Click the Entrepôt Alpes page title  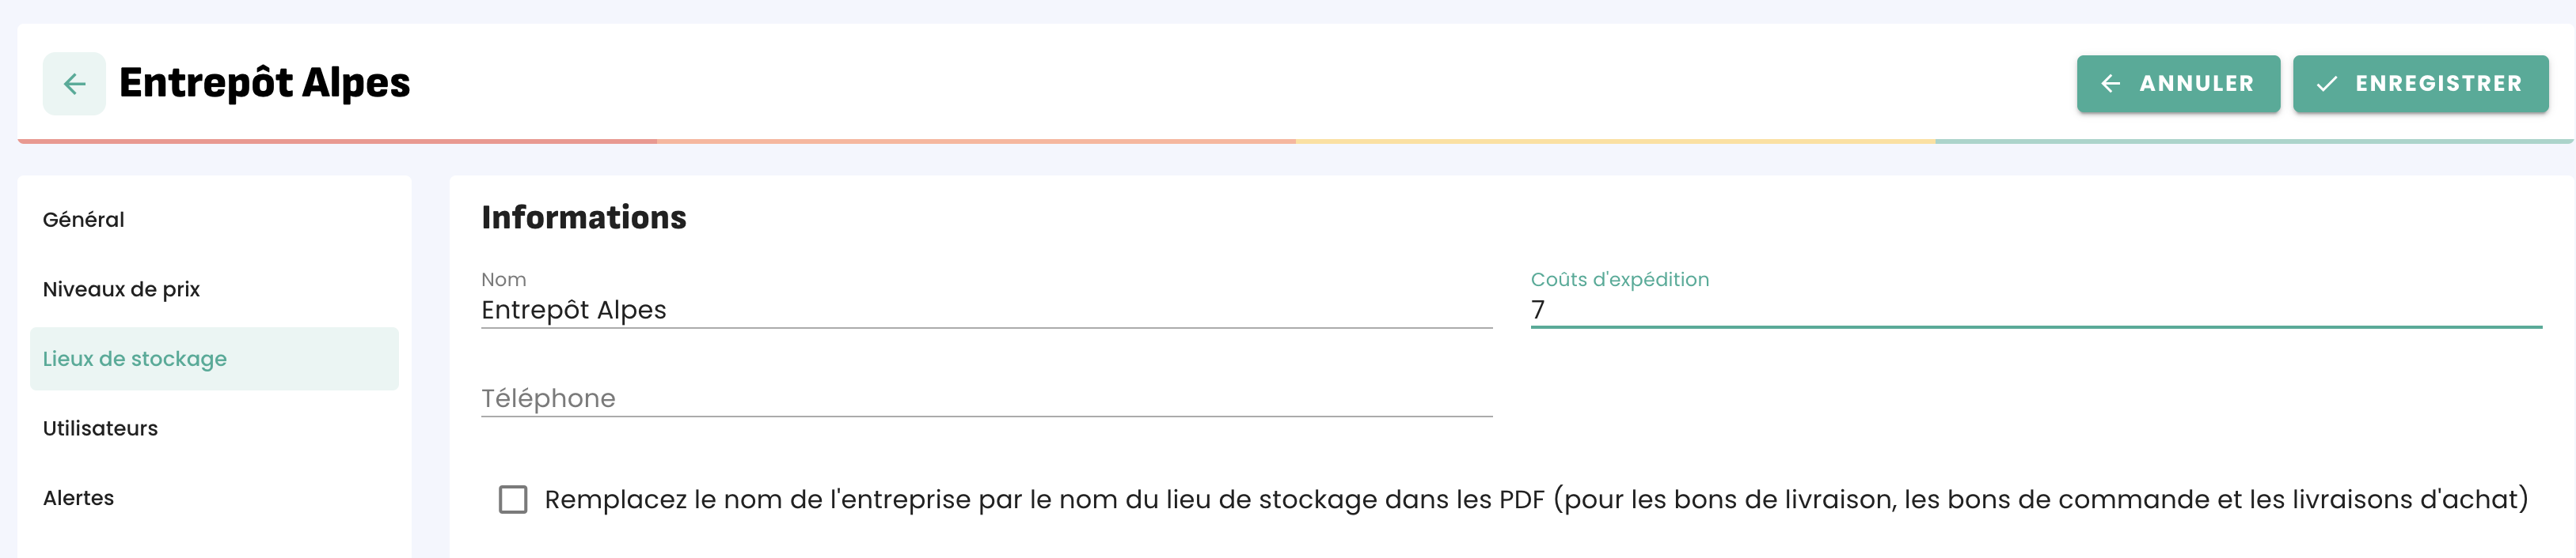coord(265,83)
